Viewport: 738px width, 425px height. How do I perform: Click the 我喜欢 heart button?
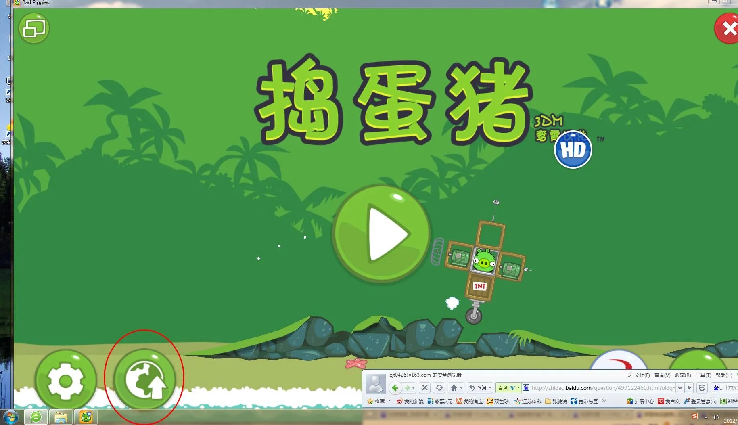coord(669,401)
